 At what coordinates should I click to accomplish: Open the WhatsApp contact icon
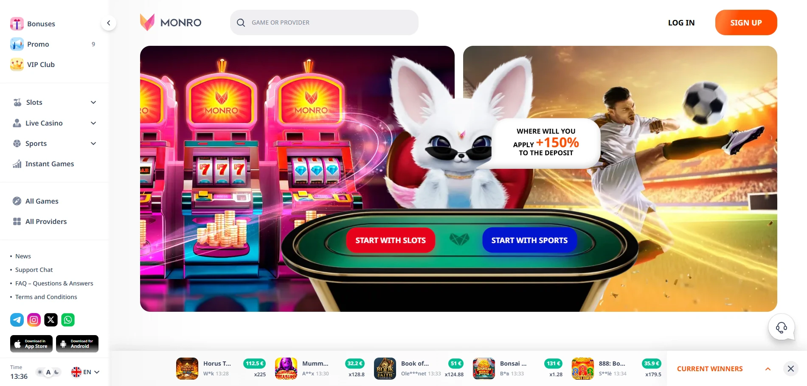68,320
